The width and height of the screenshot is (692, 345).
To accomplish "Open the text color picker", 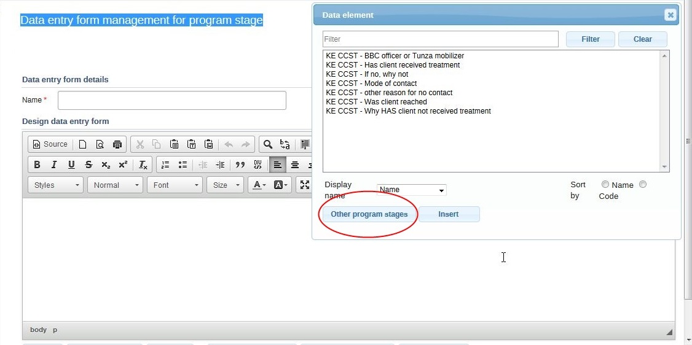I will pos(259,185).
